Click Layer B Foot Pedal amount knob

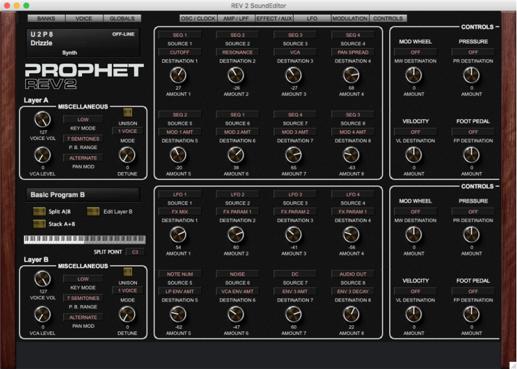coord(472,314)
